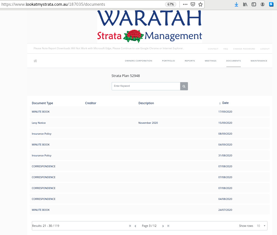Click the 67% zoom level badge
277x235 pixels.
pos(171,4)
